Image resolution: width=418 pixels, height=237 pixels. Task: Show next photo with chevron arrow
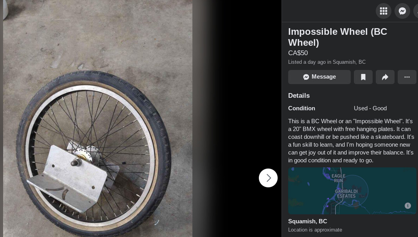click(x=268, y=178)
